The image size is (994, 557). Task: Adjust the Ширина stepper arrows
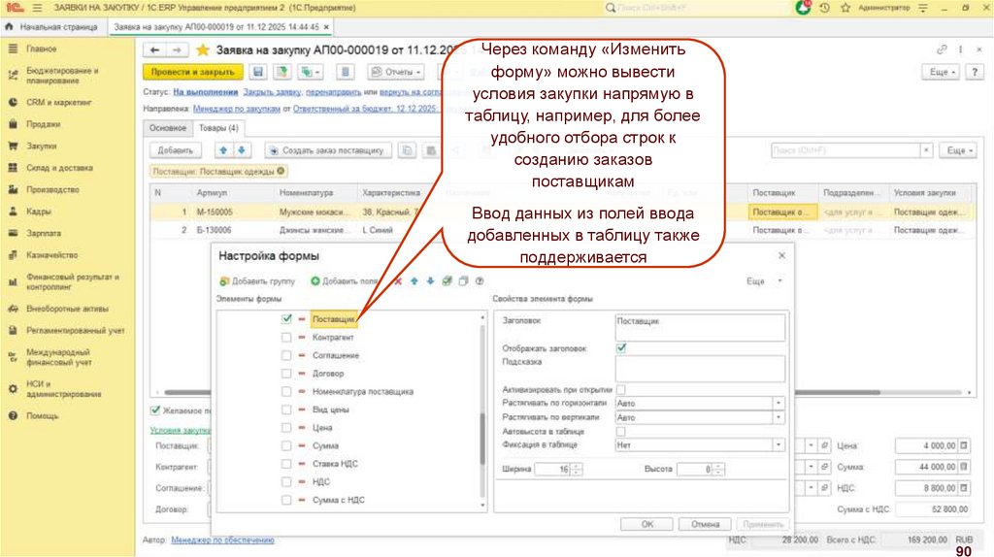(577, 470)
